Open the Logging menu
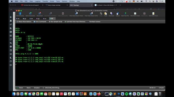This screenshot has height=97, width=174. (x=38, y=1)
